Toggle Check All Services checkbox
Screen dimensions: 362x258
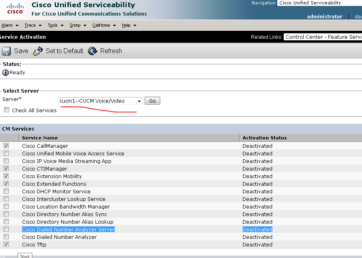(7, 110)
